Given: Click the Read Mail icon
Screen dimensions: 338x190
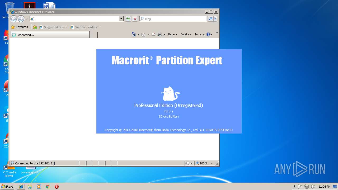Looking at the screenshot, I should 153,34.
